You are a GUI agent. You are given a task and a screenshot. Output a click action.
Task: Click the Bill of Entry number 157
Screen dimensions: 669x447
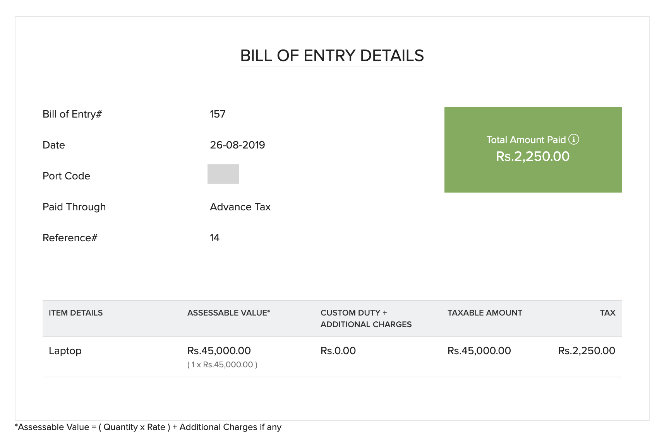218,114
